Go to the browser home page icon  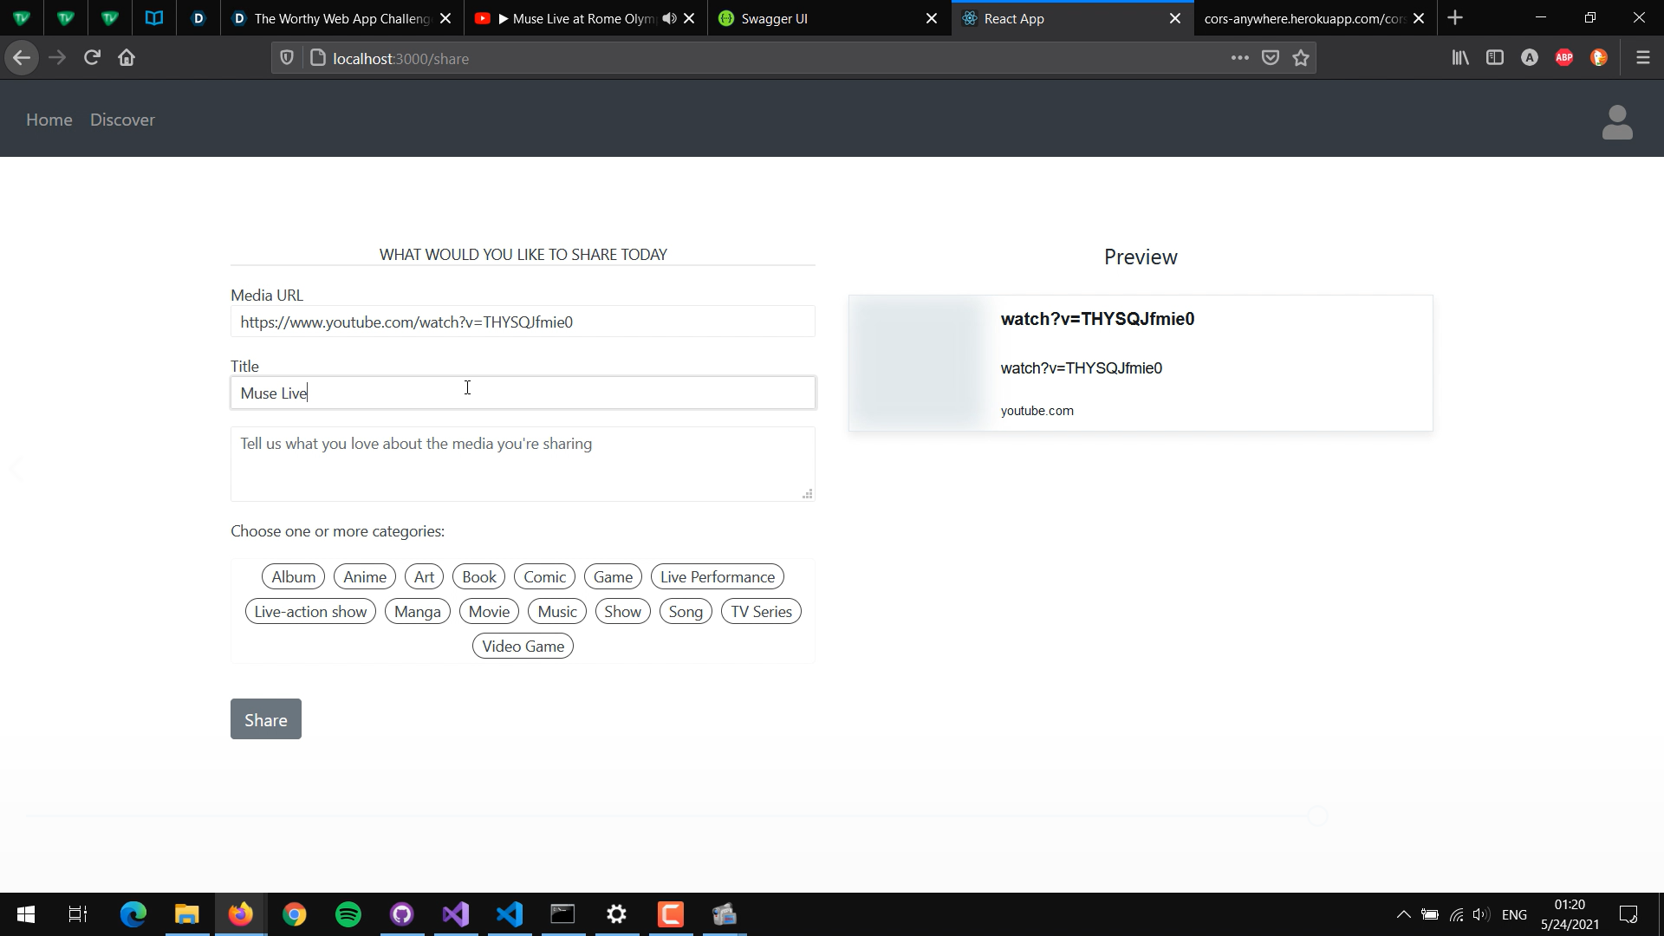[x=127, y=58]
